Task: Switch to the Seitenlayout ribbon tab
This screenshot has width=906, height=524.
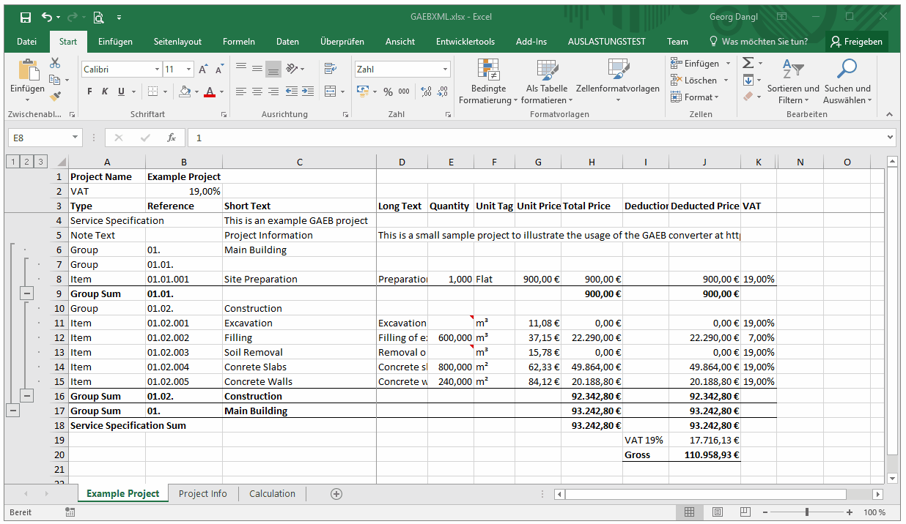Action: tap(177, 42)
